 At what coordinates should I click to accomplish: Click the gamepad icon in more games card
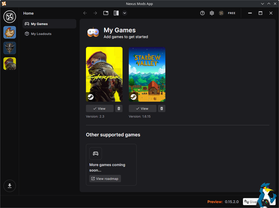96,154
